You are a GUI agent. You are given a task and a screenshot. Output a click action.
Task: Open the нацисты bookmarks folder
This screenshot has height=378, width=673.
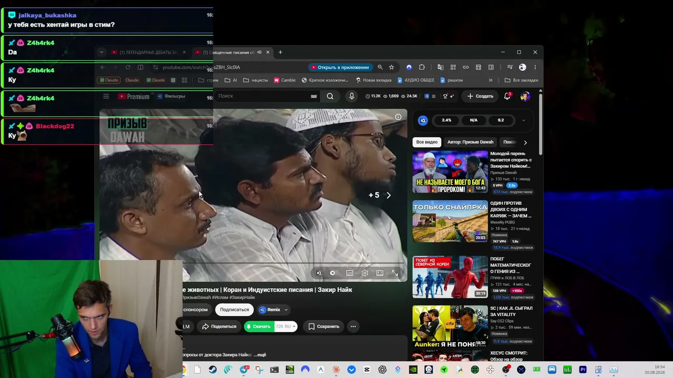(x=256, y=80)
